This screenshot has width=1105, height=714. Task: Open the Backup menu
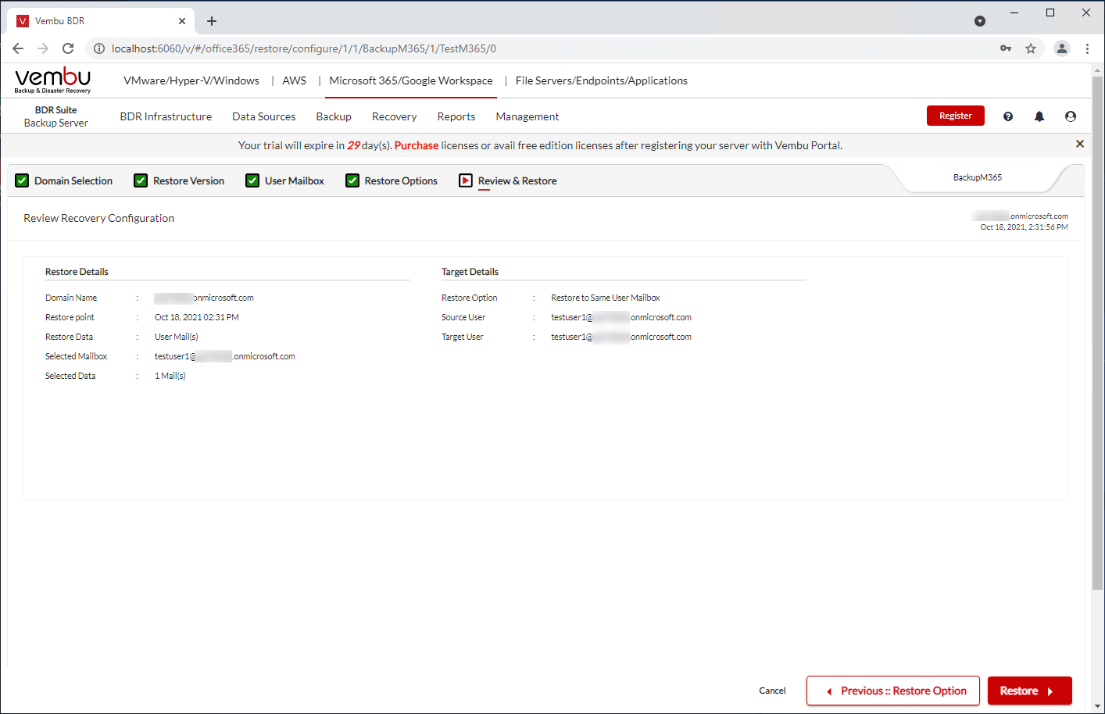point(334,116)
